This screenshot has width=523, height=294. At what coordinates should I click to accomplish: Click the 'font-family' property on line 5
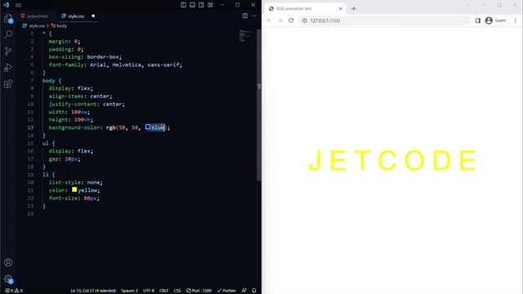tap(66, 65)
